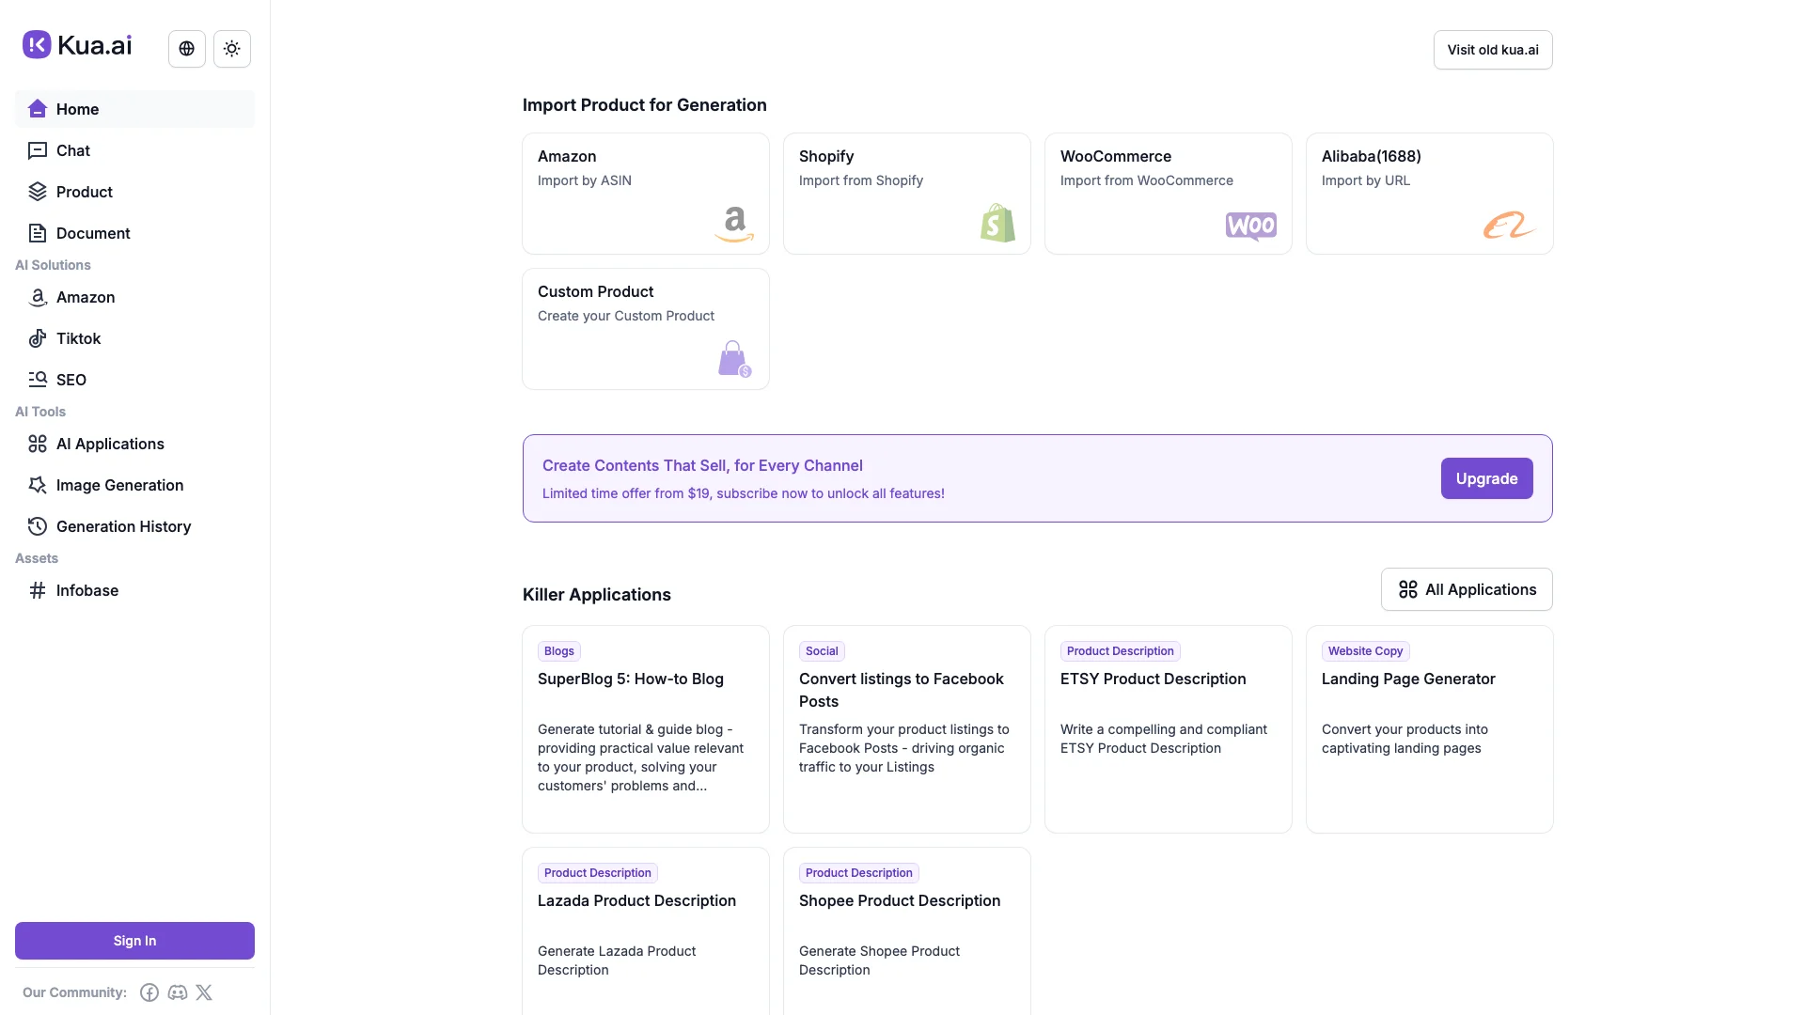Open Image Generation menu item
The width and height of the screenshot is (1805, 1015).
(x=134, y=485)
